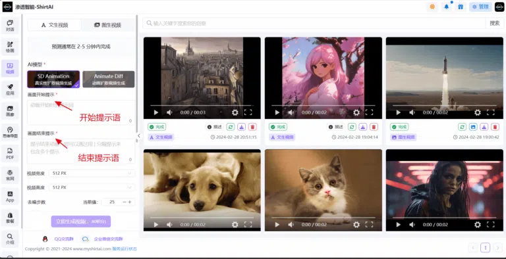Open the 管理 admin button in header
The width and height of the screenshot is (506, 259).
pyautogui.click(x=480, y=7)
